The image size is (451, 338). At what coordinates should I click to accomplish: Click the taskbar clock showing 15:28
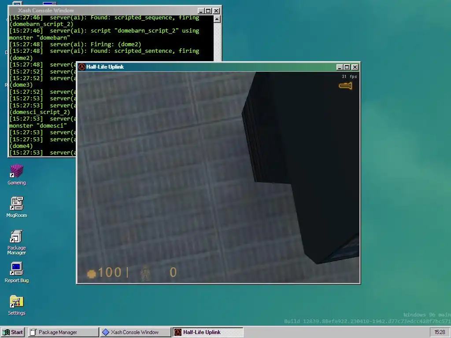(440, 332)
